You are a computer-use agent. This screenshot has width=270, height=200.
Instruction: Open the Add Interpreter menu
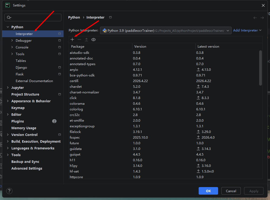(x=247, y=30)
